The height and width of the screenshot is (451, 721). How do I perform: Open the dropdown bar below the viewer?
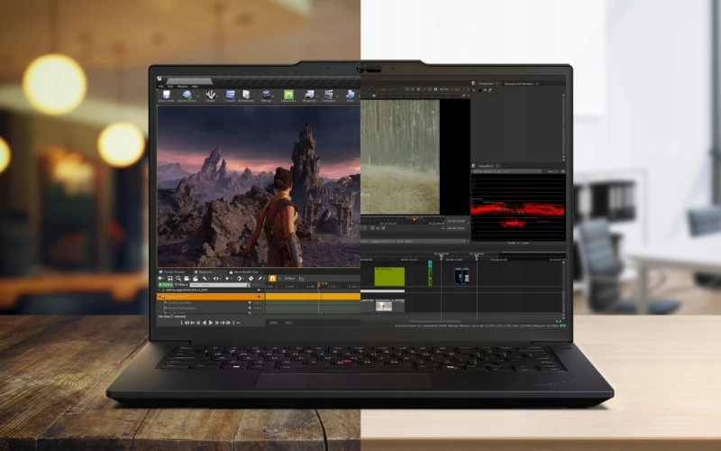tap(414, 241)
